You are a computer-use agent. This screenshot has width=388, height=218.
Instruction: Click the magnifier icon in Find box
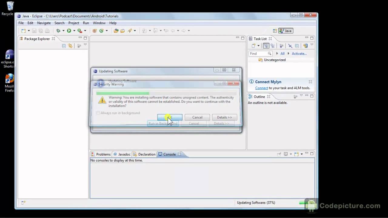tap(269, 54)
